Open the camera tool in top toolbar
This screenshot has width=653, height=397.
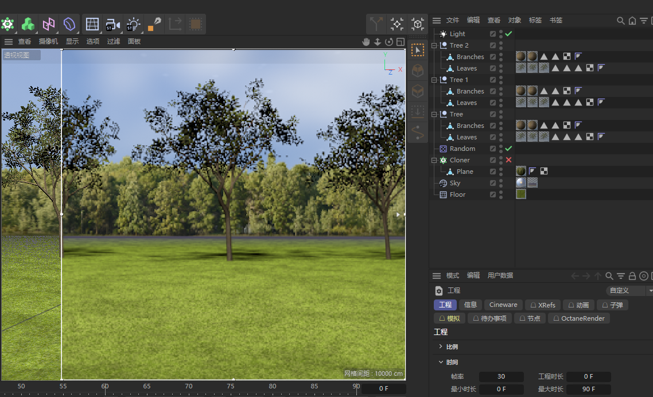112,24
